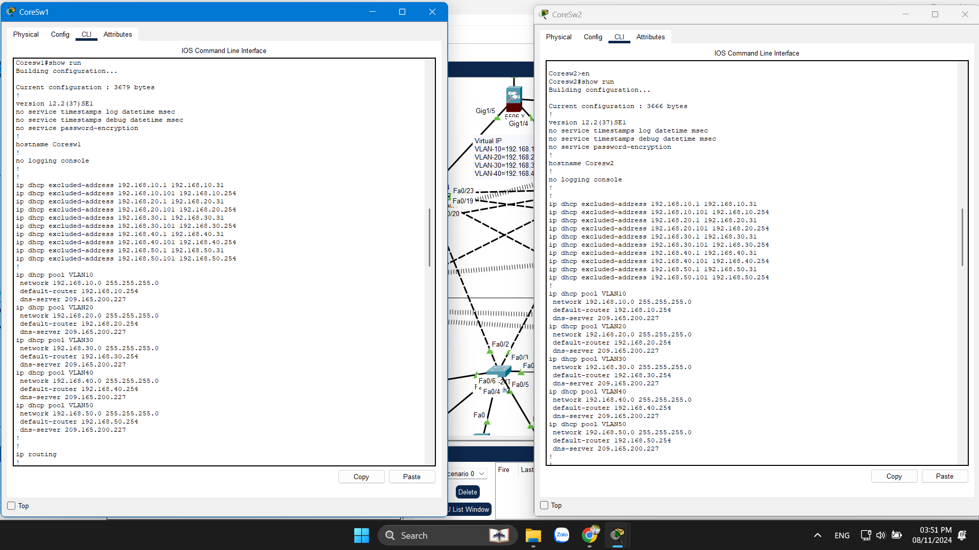Switch to Config tab in CoreSw2
Image resolution: width=979 pixels, height=550 pixels.
[593, 37]
